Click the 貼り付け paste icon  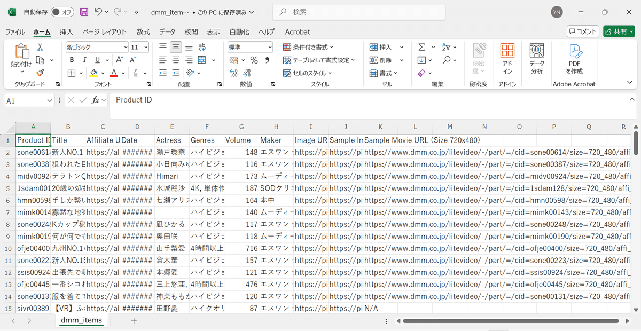click(21, 51)
